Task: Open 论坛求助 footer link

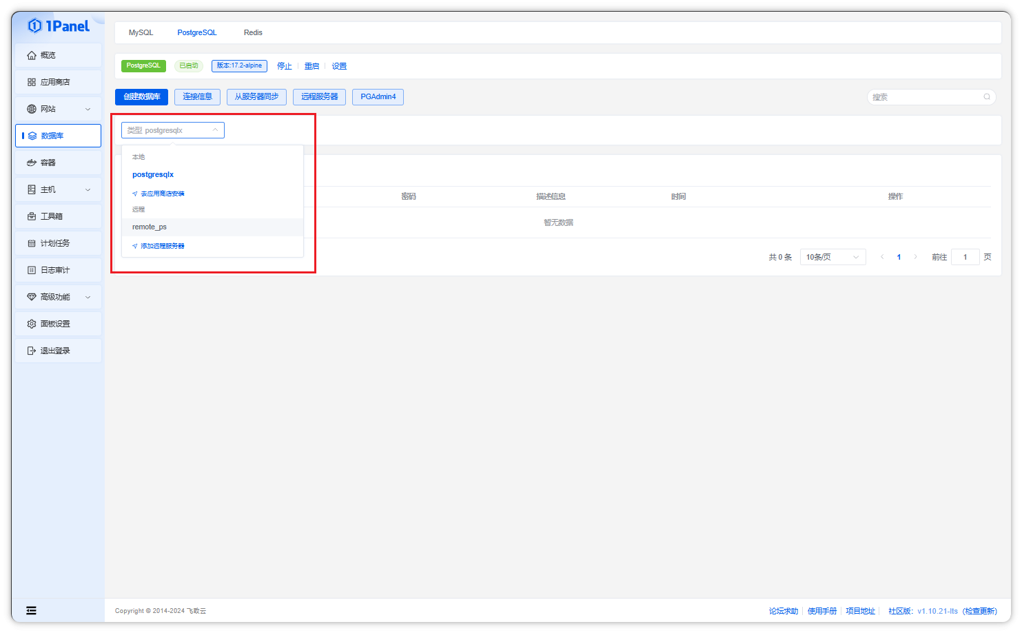Action: coord(784,611)
